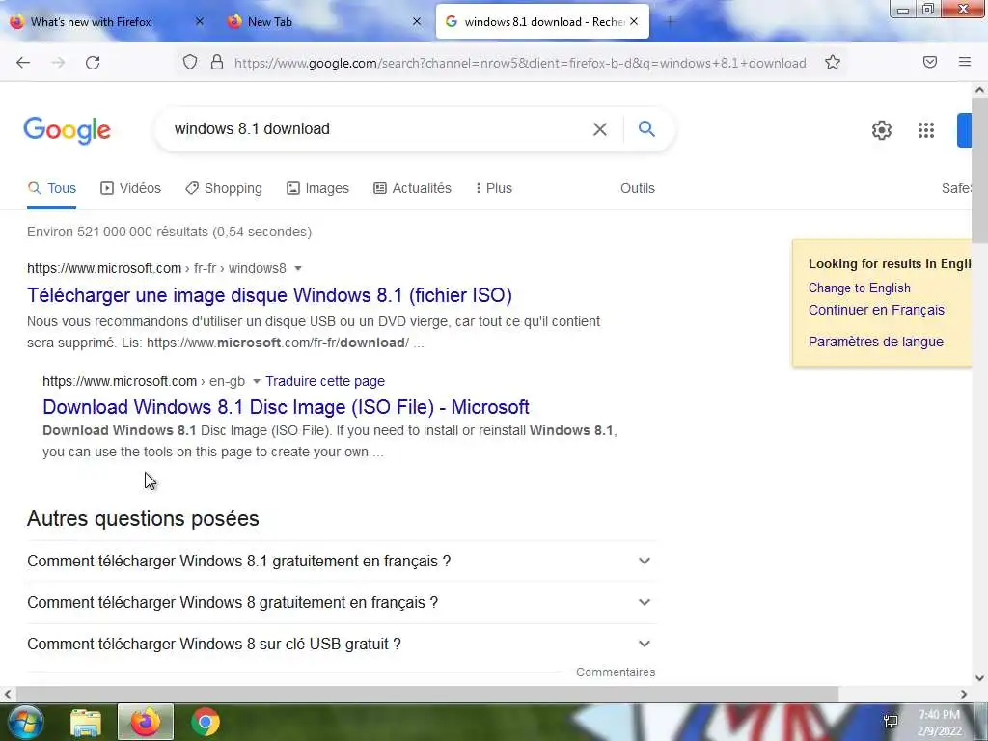Click "Traduire cette page" link
The width and height of the screenshot is (988, 741).
tap(324, 381)
